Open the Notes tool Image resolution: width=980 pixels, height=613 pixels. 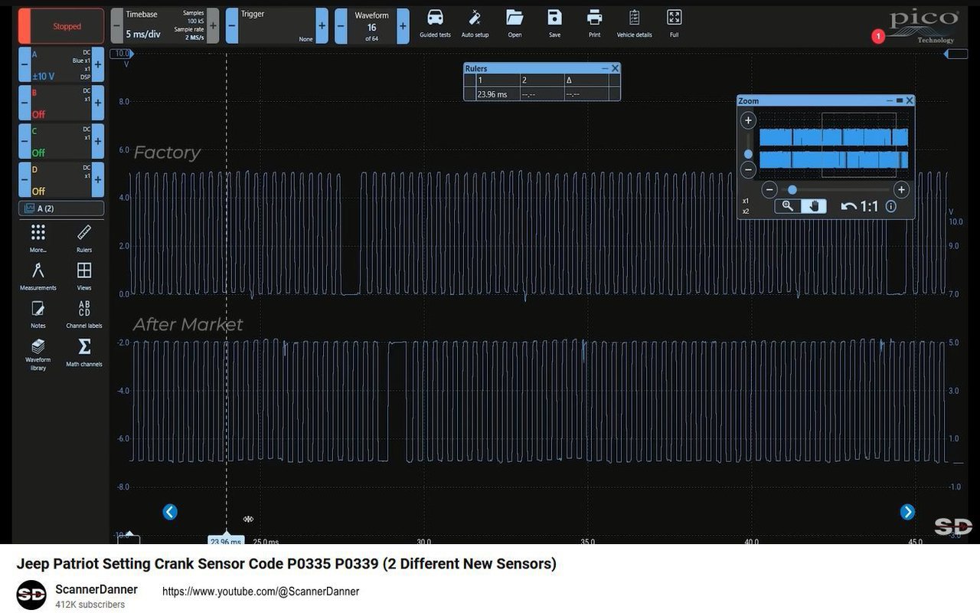tap(38, 314)
